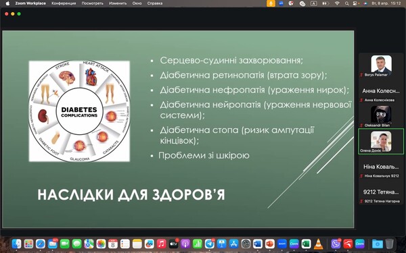
Task: Launch Telegram from the dock
Action: tap(209, 244)
